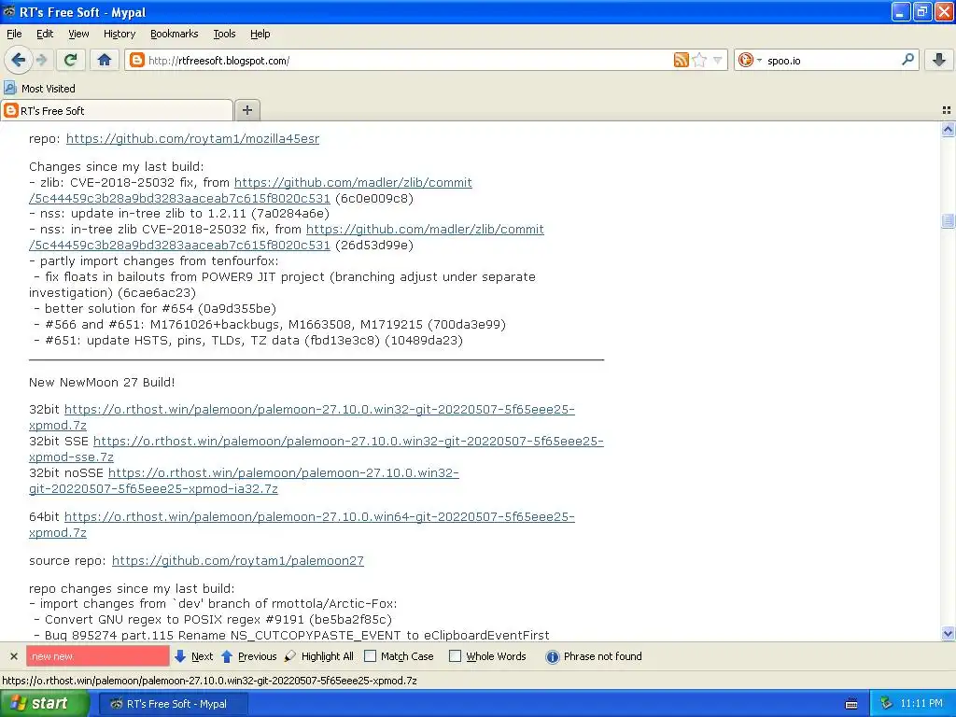The width and height of the screenshot is (956, 717).
Task: Open the Edit menu
Action: [x=45, y=35]
